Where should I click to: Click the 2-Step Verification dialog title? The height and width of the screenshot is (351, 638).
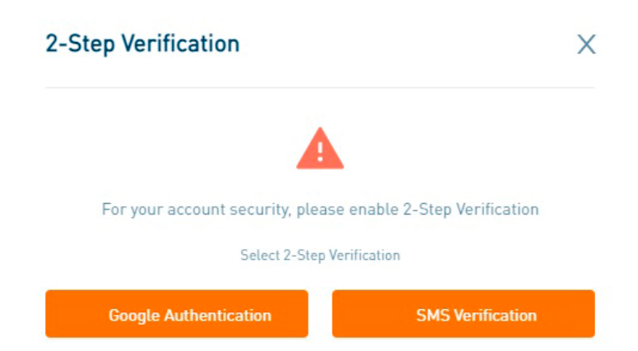pyautogui.click(x=142, y=44)
